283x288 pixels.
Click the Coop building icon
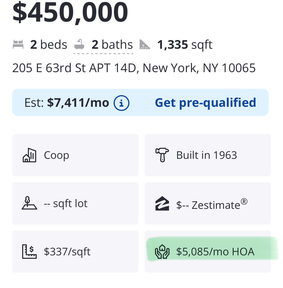[29, 155]
